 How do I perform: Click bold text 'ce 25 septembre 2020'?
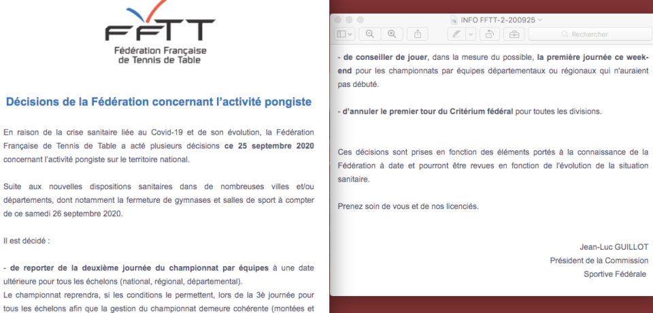tap(269, 146)
